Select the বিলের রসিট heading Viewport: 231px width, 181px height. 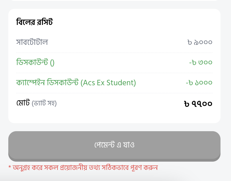34,22
